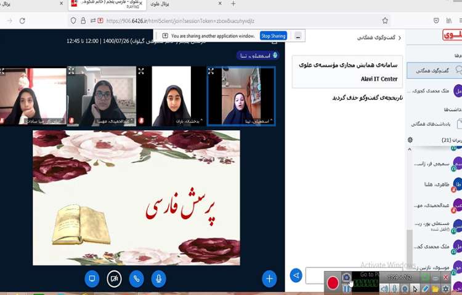Click the Pocket save icon in the browser toolbar
This screenshot has height=295, width=462.
pos(436,20)
